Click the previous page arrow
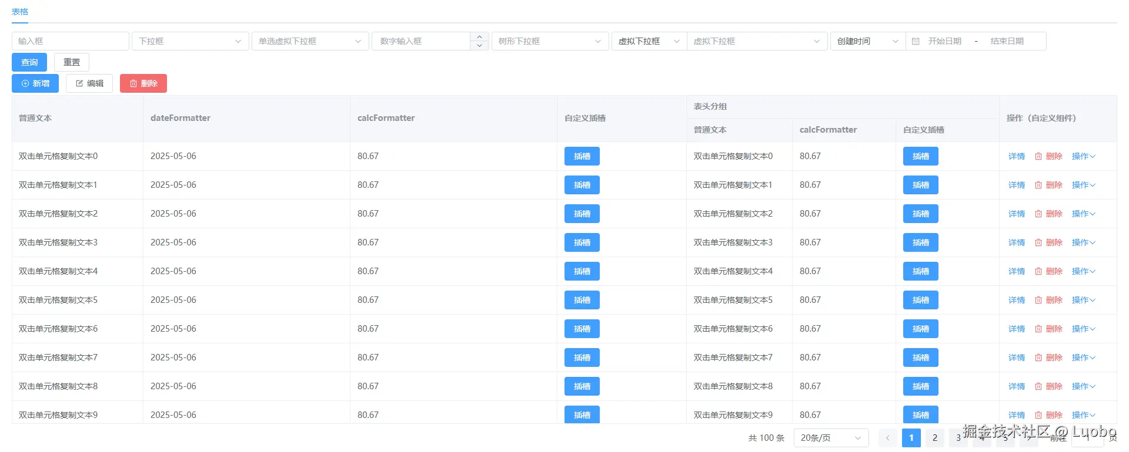Screen dimensions: 1129x452 point(888,438)
